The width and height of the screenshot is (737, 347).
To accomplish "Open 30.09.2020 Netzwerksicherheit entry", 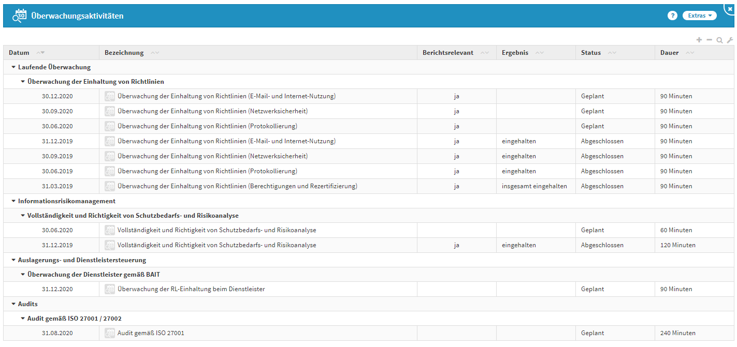I will 212,111.
